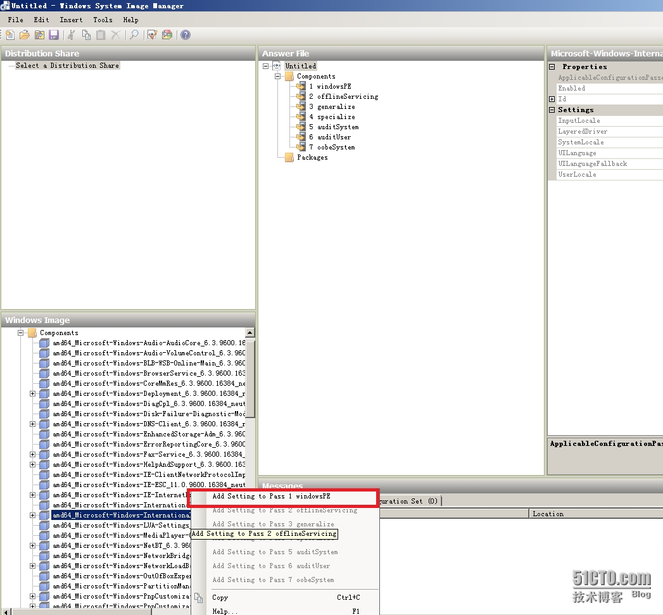The image size is (663, 615).
Task: Click the Close Answer File toolbar icon
Action: 39,35
